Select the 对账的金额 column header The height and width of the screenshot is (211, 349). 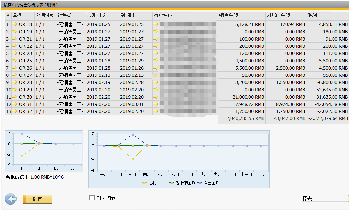(x=286, y=15)
